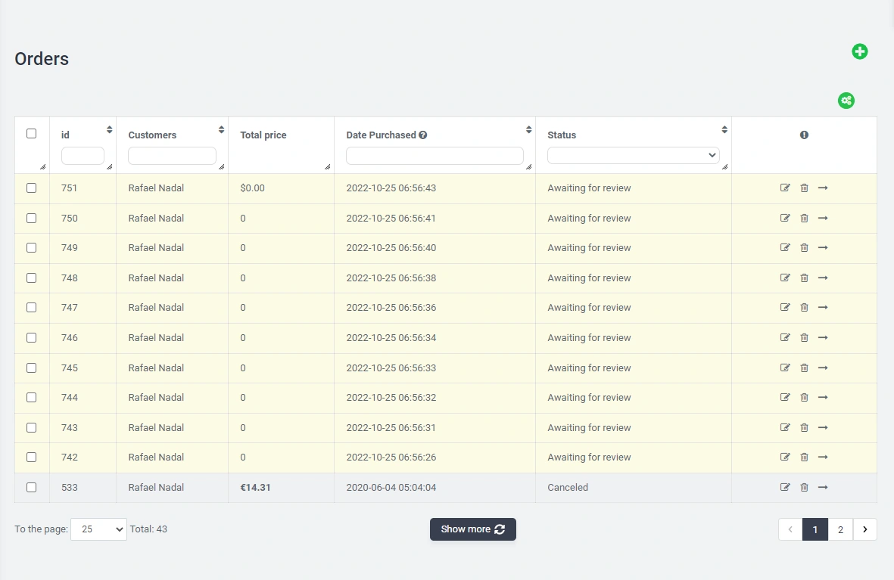894x580 pixels.
Task: Go to page 2 of the orders
Action: pos(840,529)
